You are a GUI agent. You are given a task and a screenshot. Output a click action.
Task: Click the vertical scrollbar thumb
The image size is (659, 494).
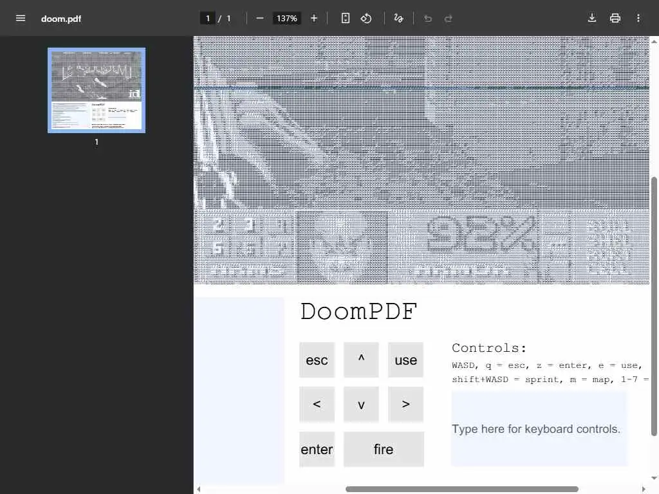point(654,307)
